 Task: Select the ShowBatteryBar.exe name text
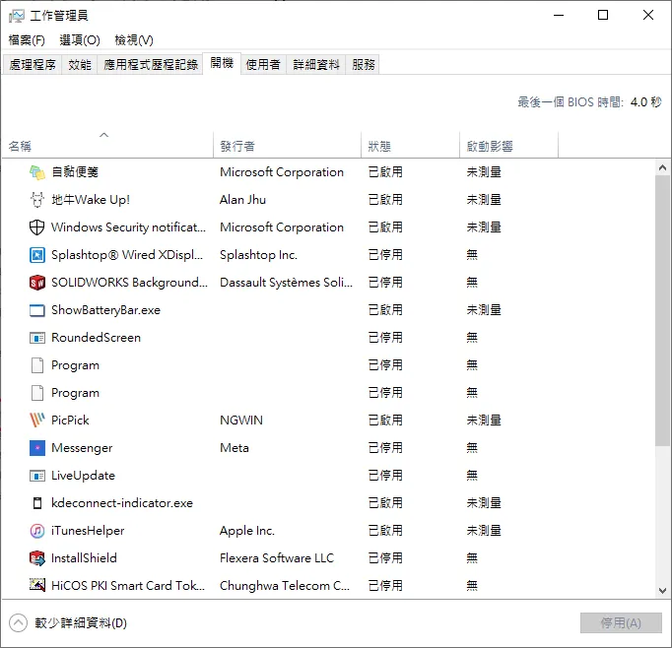[x=105, y=310]
